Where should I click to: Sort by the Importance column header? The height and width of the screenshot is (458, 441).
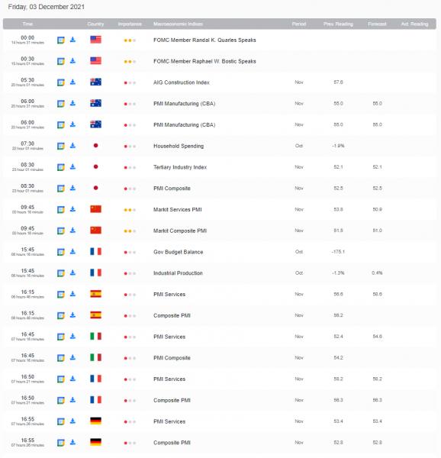130,24
